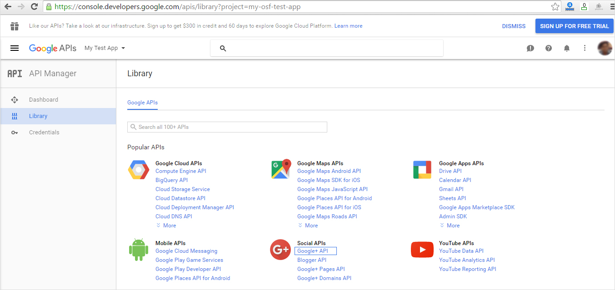Open Google Maps JavaScript API

pyautogui.click(x=332, y=189)
